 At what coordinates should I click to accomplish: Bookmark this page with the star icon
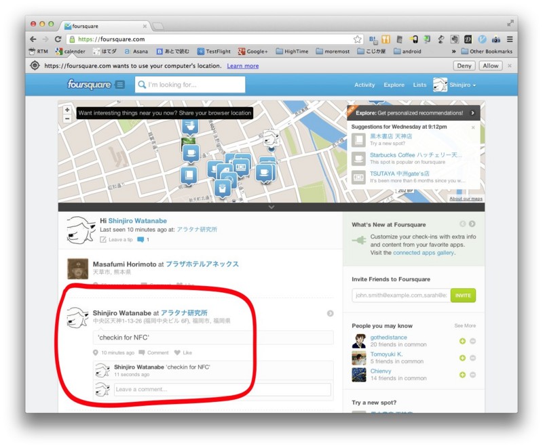(358, 39)
